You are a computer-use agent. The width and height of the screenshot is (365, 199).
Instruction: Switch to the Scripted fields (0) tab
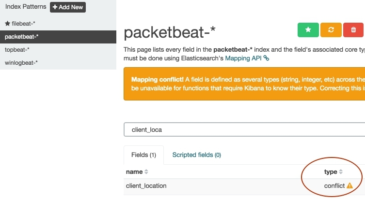pos(196,155)
